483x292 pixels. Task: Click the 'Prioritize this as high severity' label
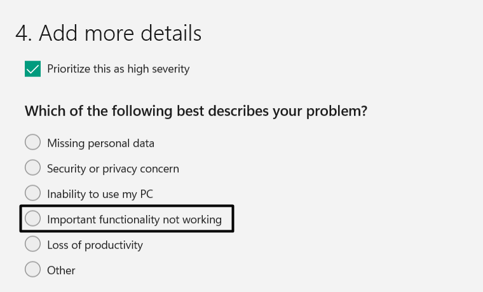pos(118,69)
